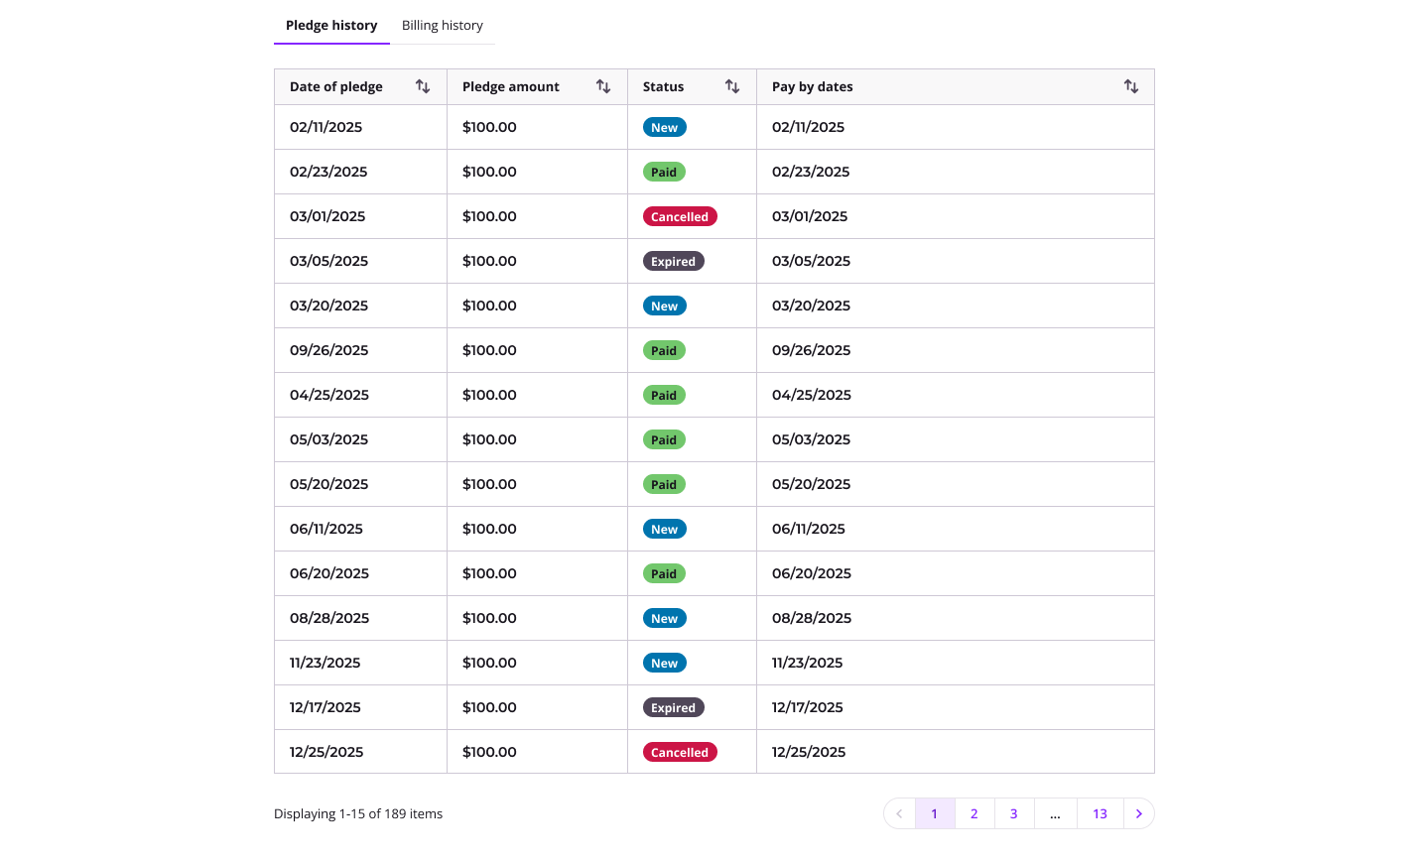Open page 2 of results
This screenshot has width=1428, height=860.
[974, 813]
